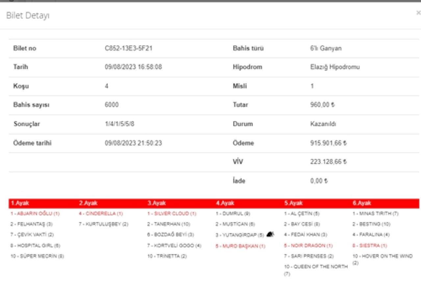Close the Bilet Detayı dialog
Screen dimensions: 421x281
418,13
